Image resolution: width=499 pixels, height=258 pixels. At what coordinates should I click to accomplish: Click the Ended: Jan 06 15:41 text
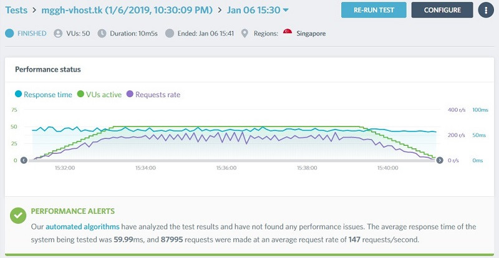pyautogui.click(x=206, y=34)
